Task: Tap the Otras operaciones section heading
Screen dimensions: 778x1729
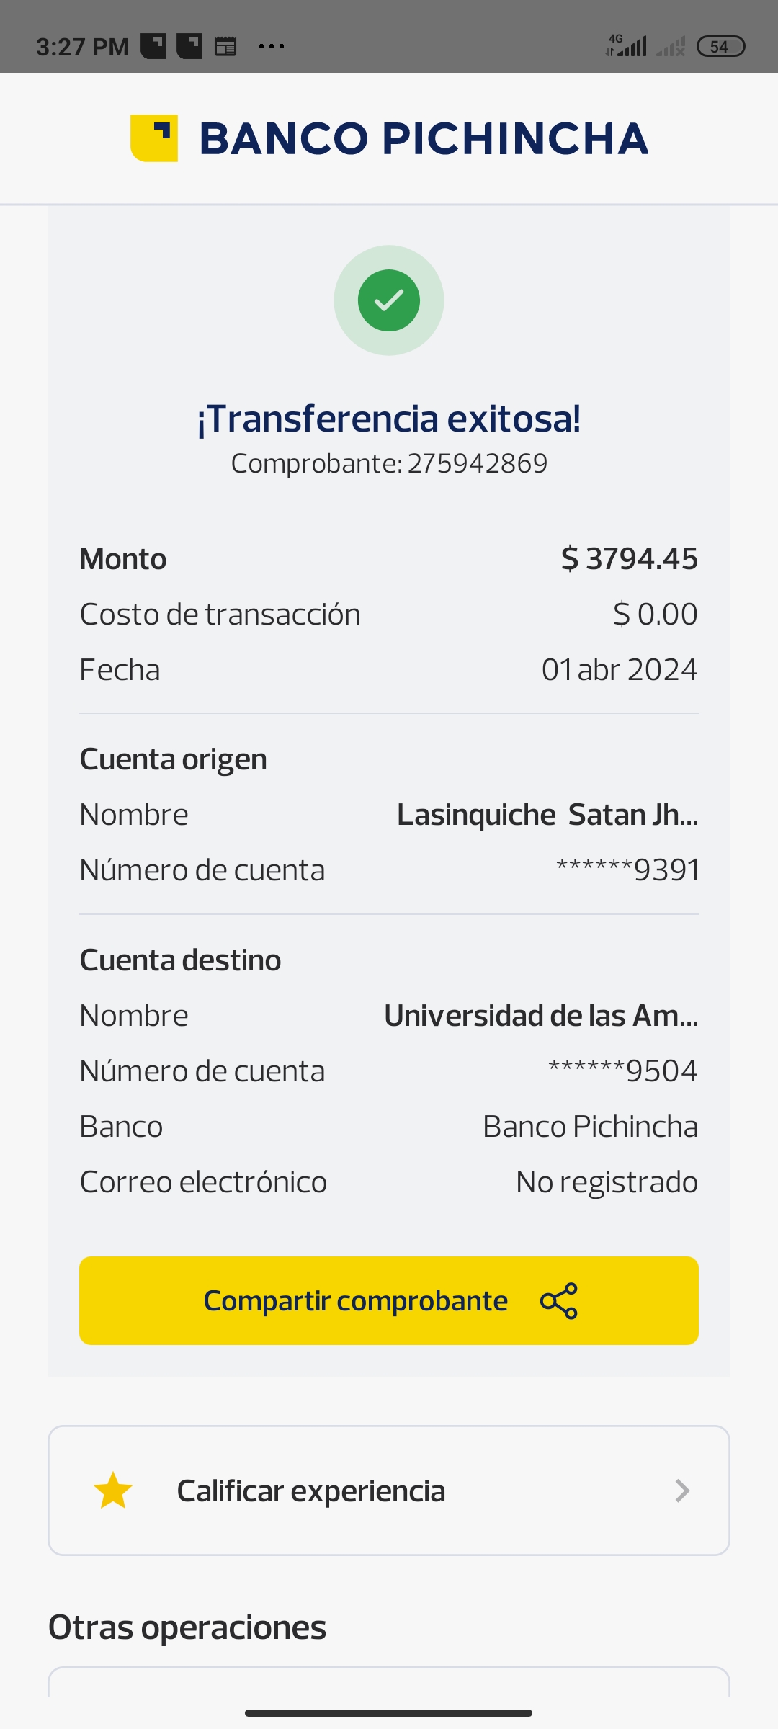Action: tap(187, 1627)
